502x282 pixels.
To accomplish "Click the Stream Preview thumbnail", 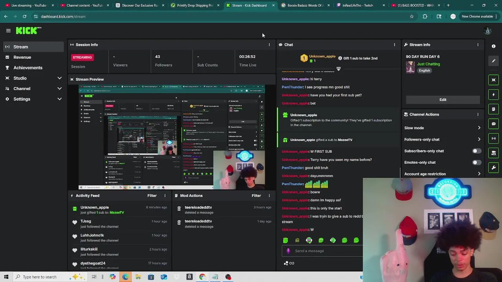I will [x=172, y=137].
